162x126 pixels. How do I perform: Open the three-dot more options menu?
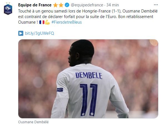coord(156,5)
